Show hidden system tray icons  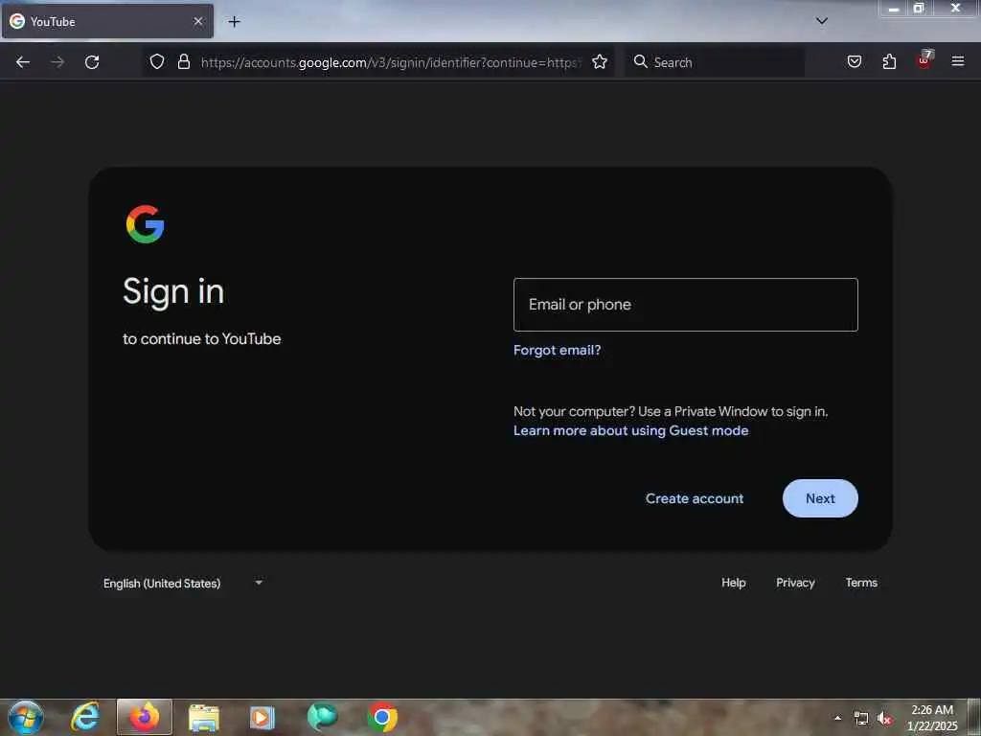(x=837, y=718)
